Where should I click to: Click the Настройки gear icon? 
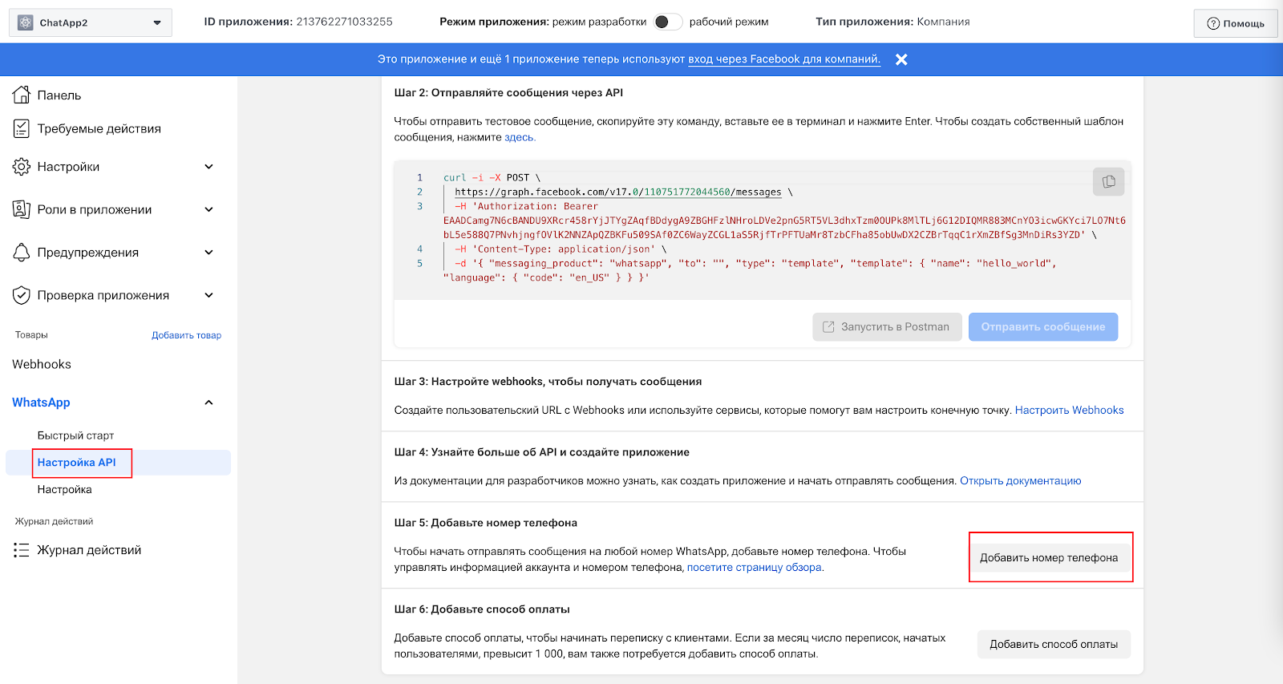(22, 167)
